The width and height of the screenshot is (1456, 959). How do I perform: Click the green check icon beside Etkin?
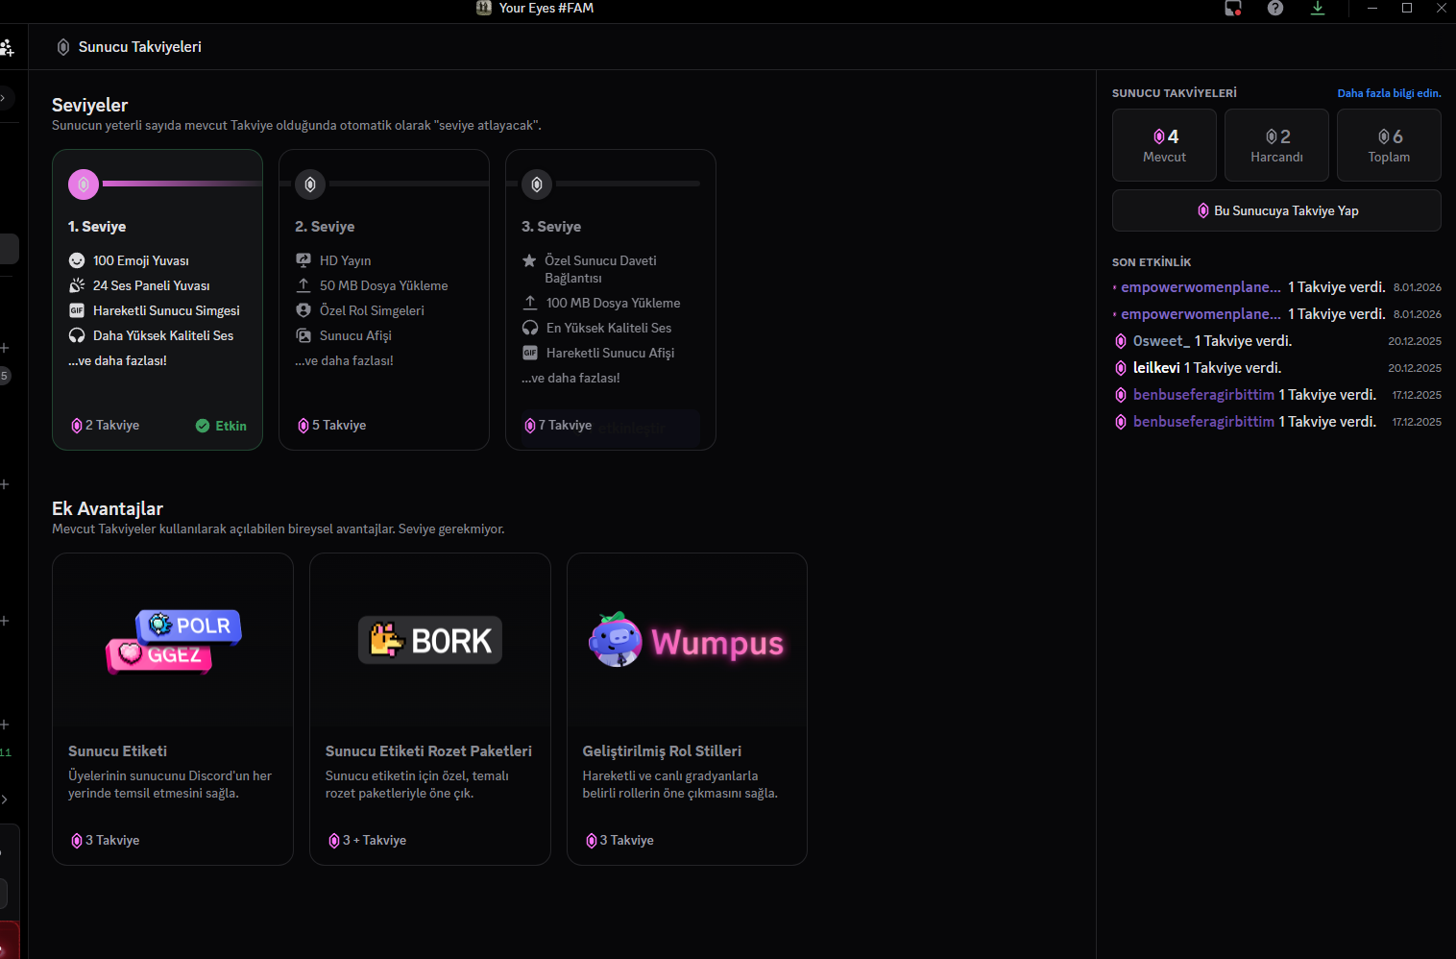(203, 426)
